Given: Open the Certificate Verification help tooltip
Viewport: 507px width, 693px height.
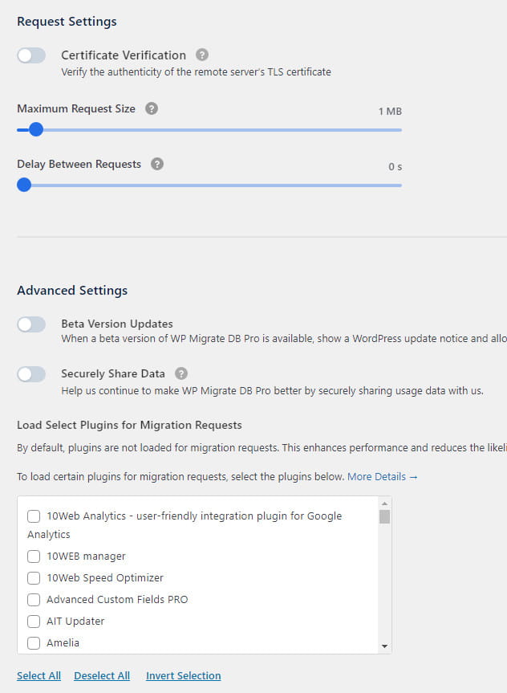Looking at the screenshot, I should pyautogui.click(x=201, y=55).
